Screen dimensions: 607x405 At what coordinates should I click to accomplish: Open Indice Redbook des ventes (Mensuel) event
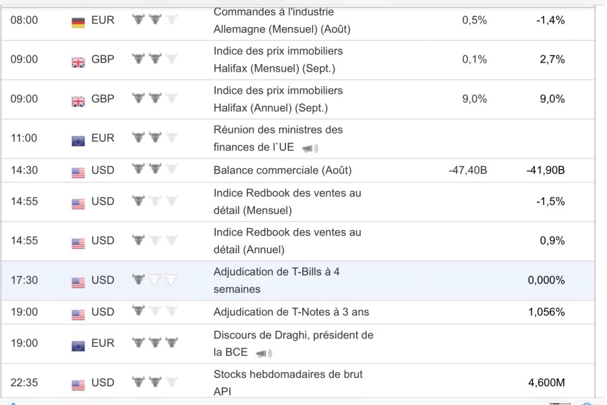pyautogui.click(x=287, y=201)
